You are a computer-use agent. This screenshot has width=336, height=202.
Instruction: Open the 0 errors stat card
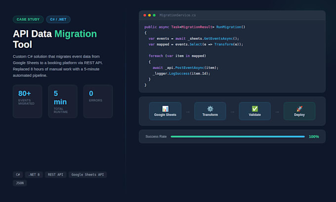tap(98, 101)
